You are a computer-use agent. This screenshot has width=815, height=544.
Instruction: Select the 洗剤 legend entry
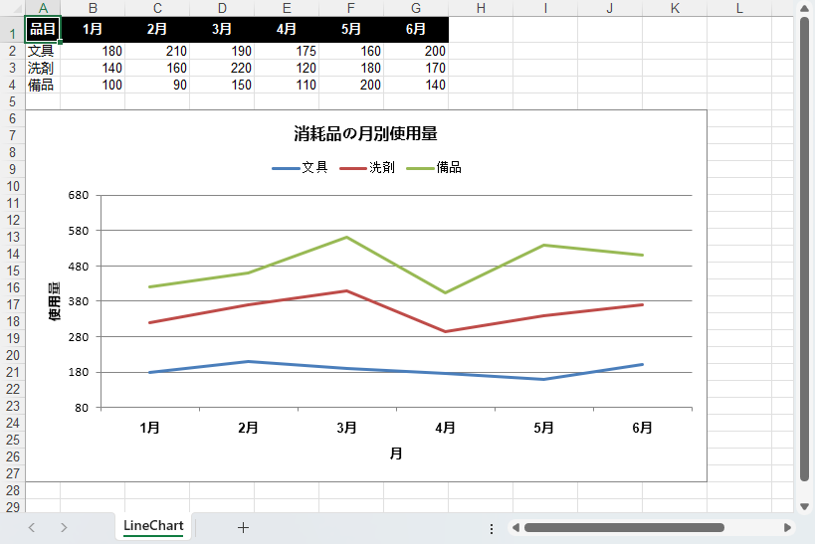click(x=367, y=167)
